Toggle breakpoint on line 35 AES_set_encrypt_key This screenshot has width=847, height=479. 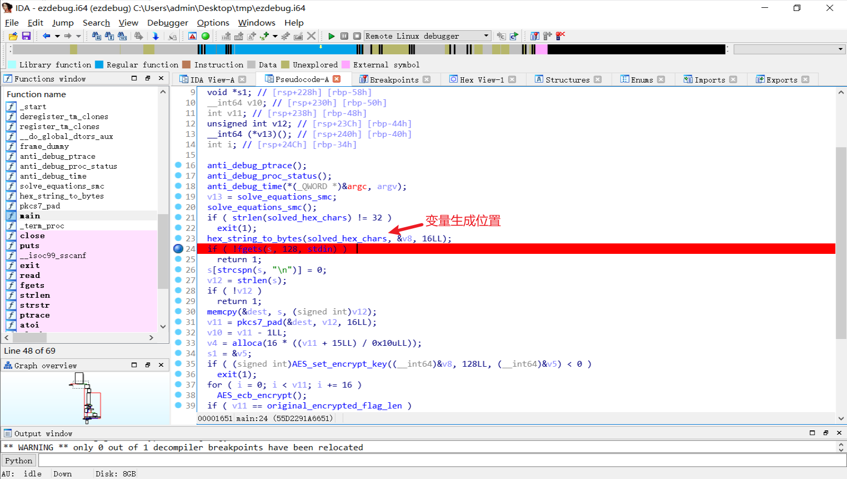point(178,364)
